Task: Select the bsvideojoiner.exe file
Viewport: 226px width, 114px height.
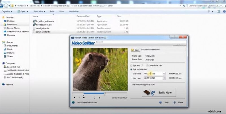Action: (44, 25)
